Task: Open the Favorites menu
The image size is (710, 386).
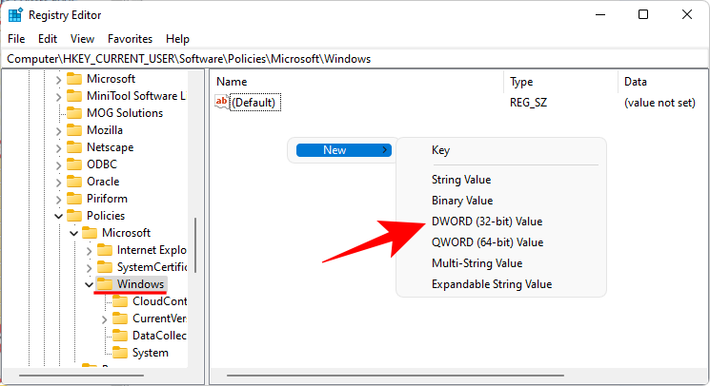Action: tap(130, 39)
